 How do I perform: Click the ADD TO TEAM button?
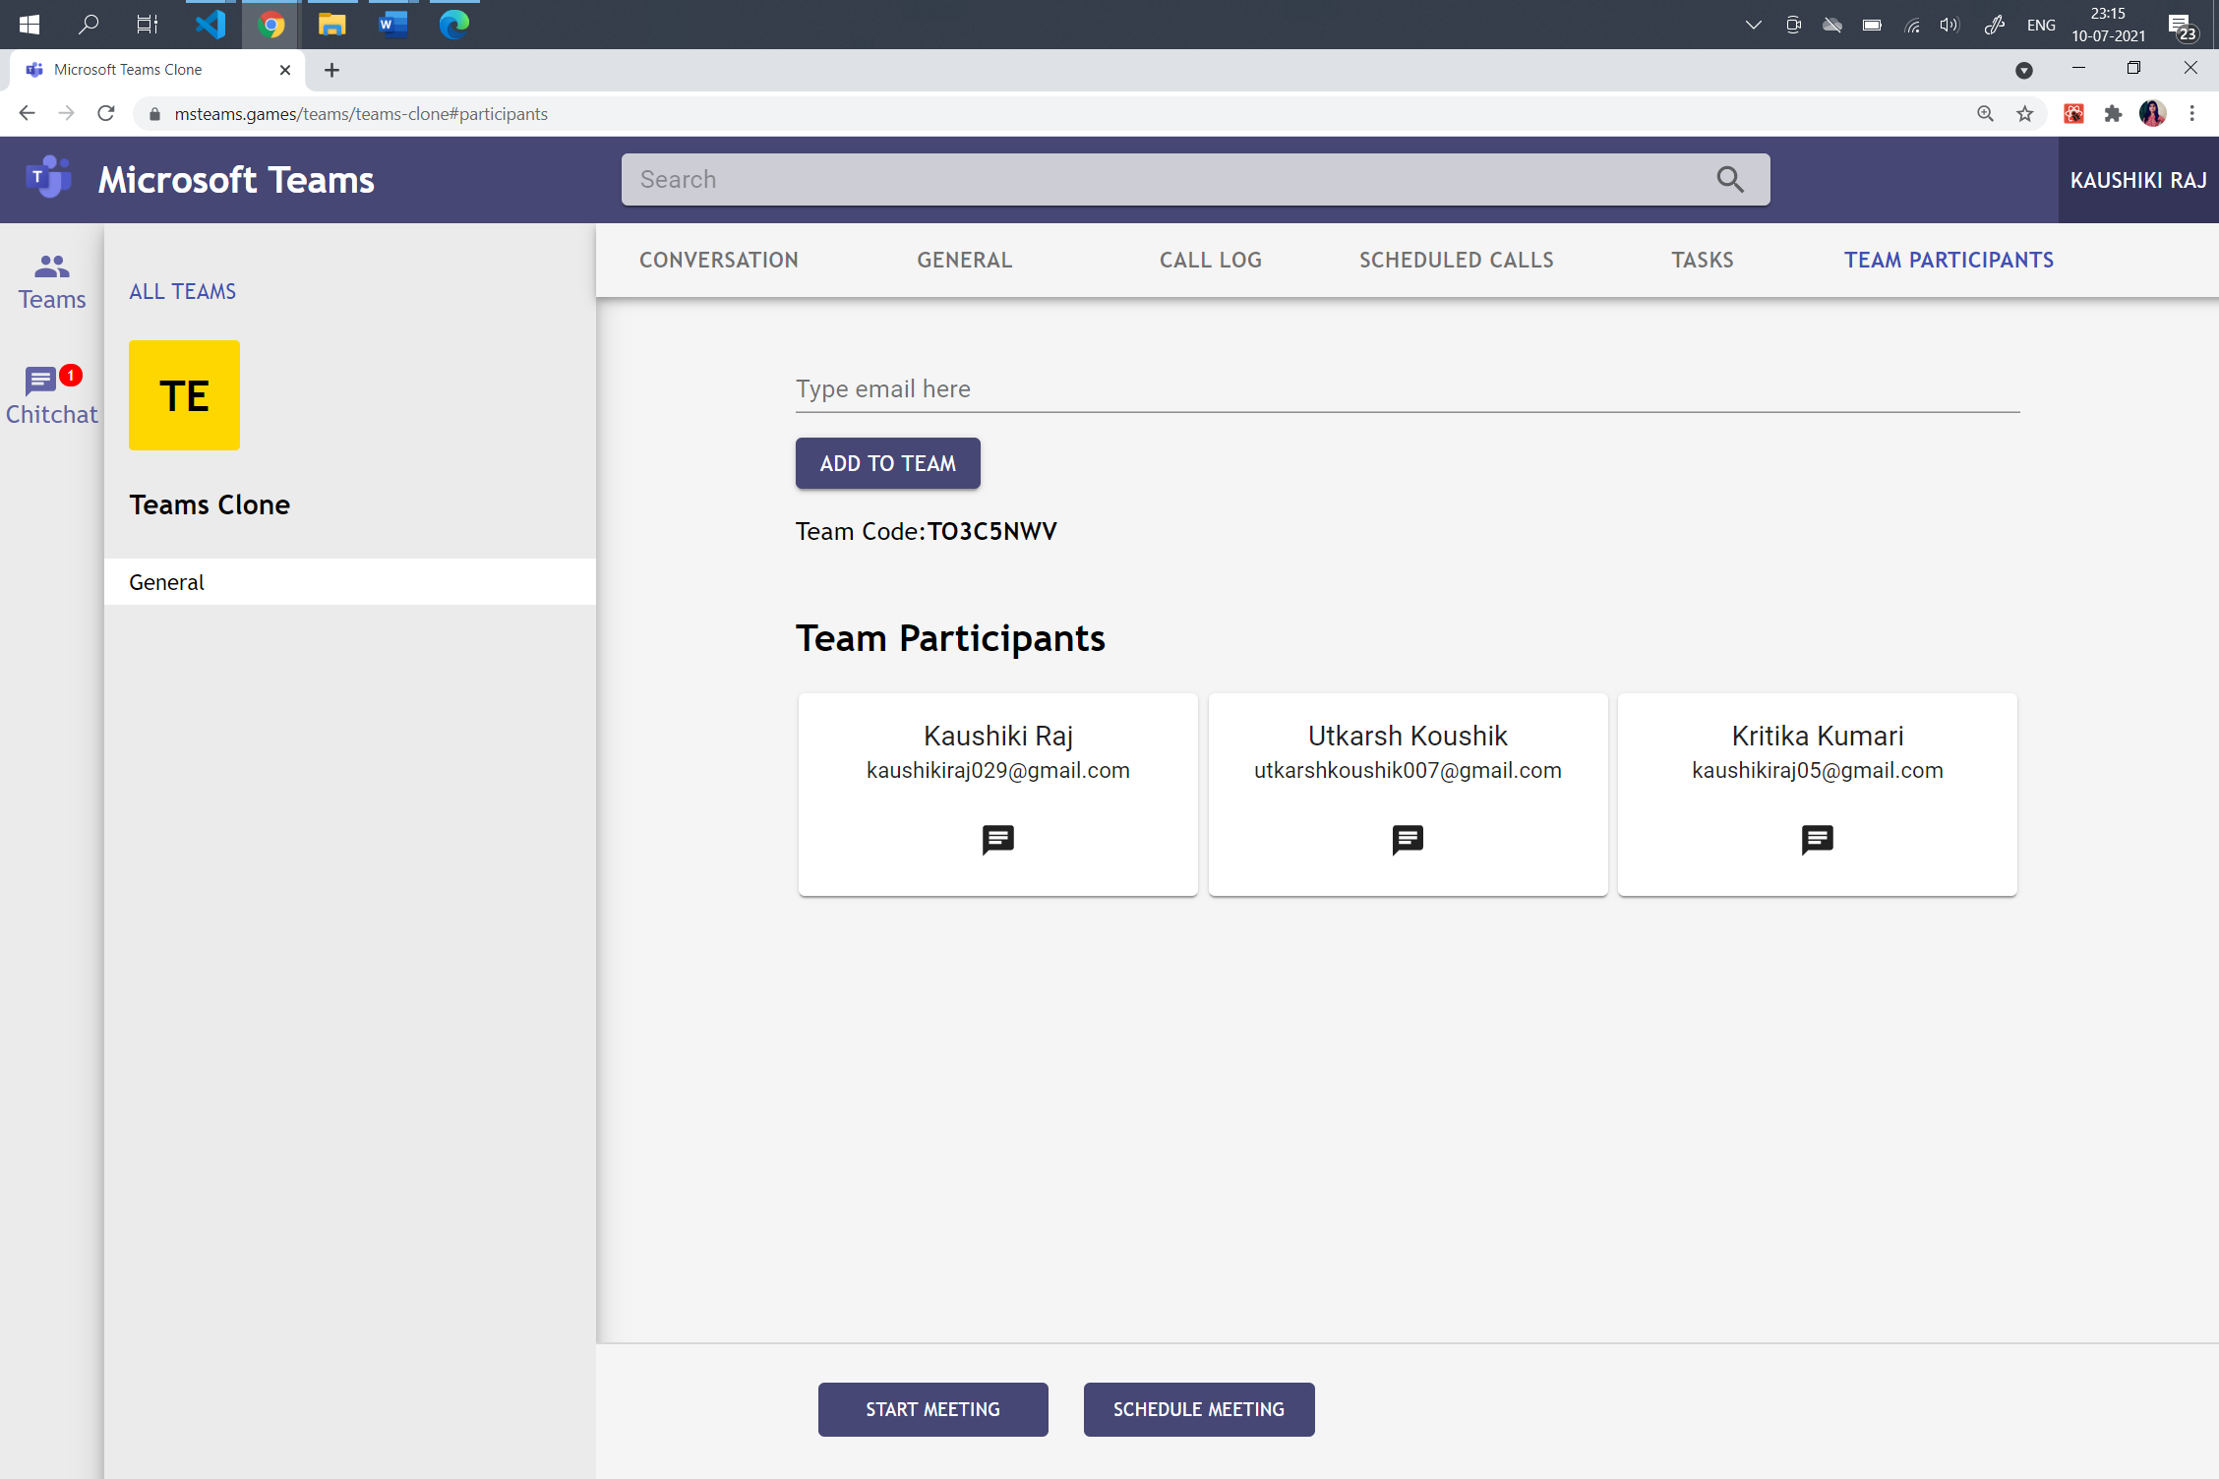click(886, 463)
